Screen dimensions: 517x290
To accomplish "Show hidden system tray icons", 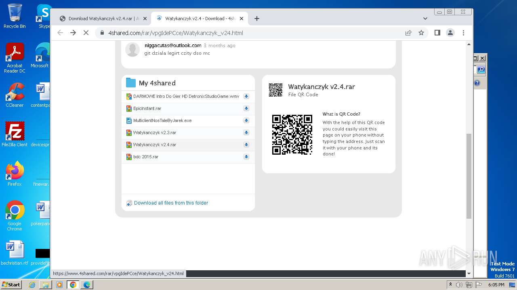I will [450, 285].
